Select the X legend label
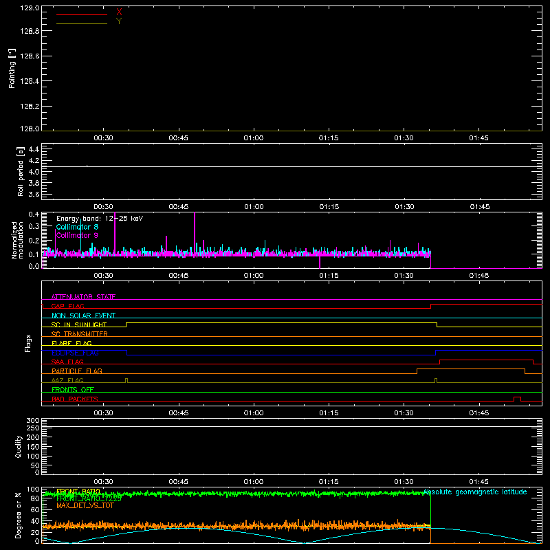Image resolution: width=550 pixels, height=550 pixels. click(119, 12)
